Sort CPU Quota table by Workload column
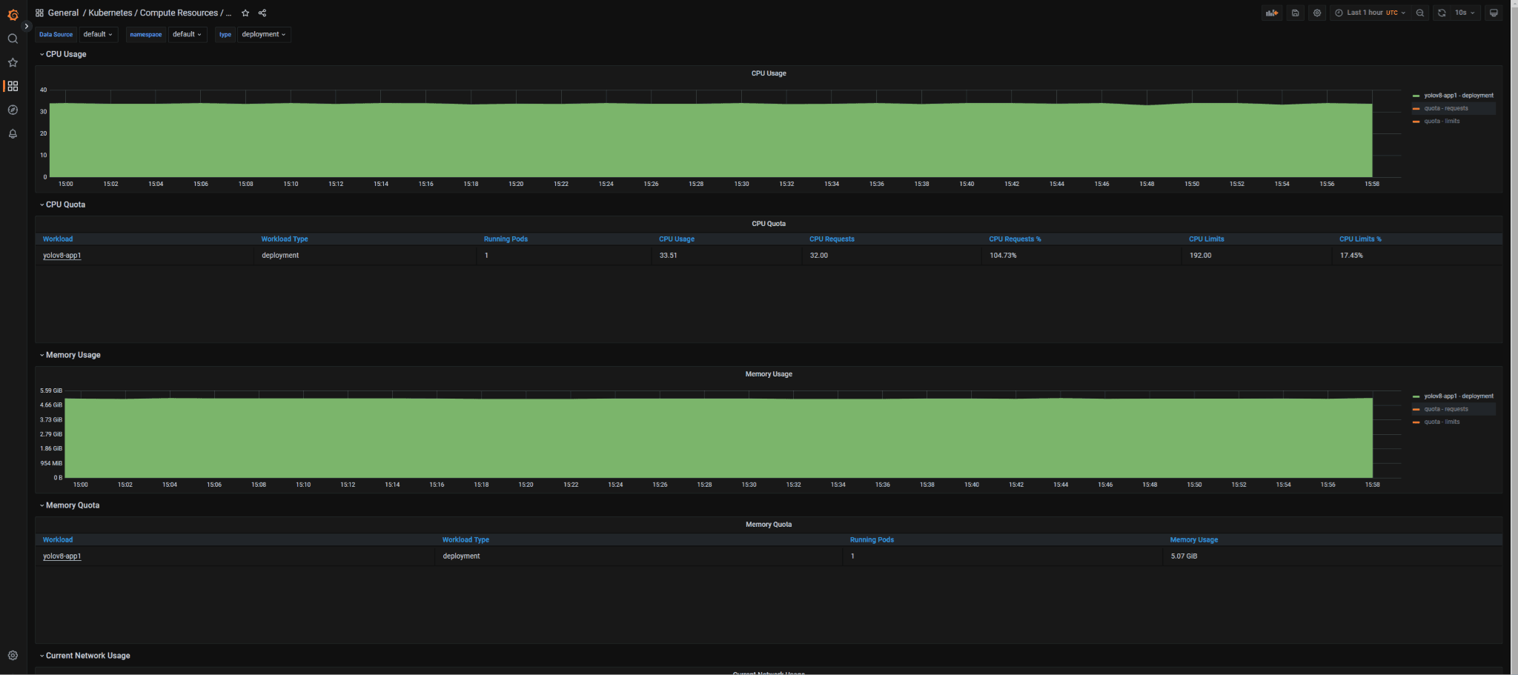Viewport: 1518px width, 675px height. tap(58, 239)
